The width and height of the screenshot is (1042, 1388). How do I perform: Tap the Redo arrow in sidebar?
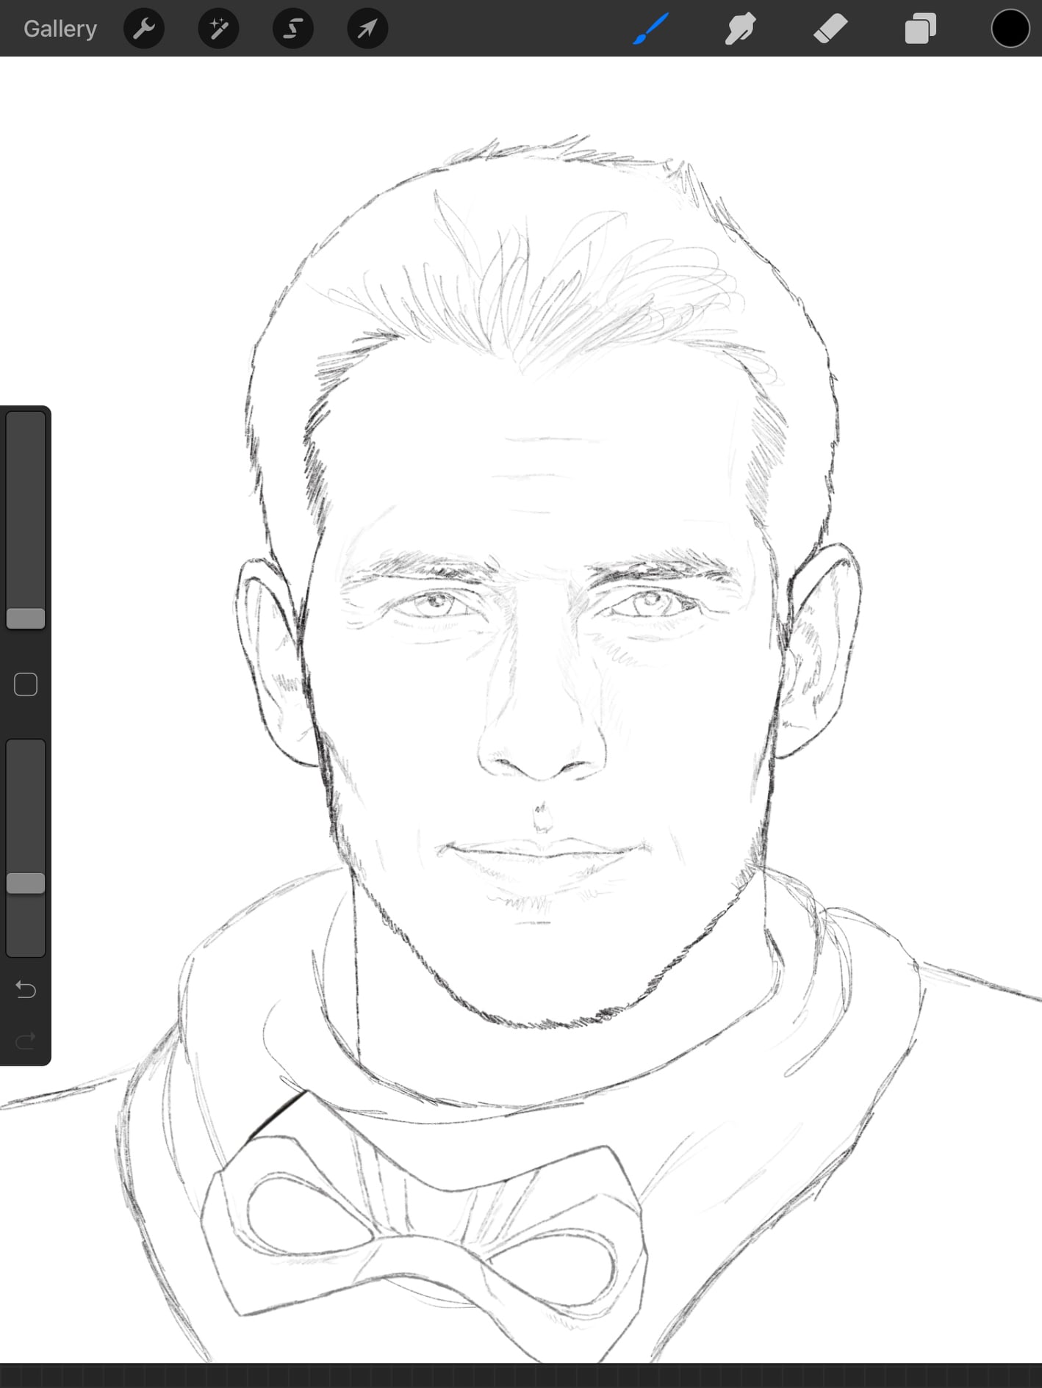pos(26,1041)
